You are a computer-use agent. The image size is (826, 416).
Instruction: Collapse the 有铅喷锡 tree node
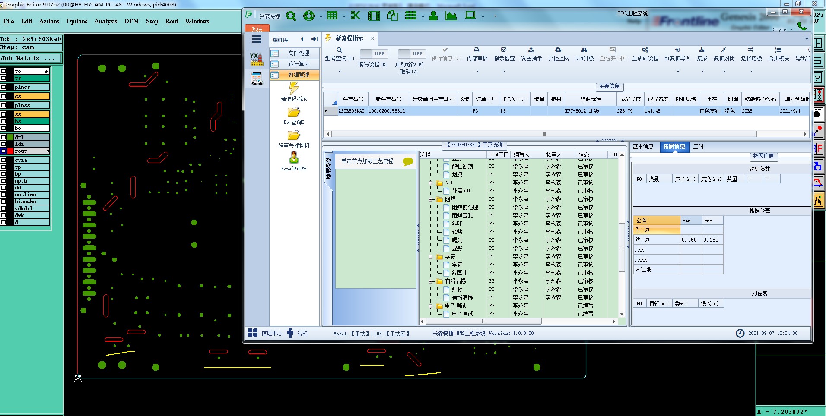(x=431, y=281)
